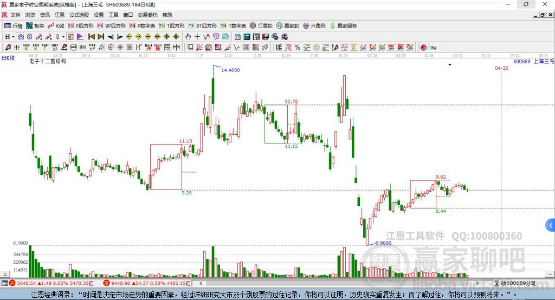Select the hand pan tool

click(188, 37)
